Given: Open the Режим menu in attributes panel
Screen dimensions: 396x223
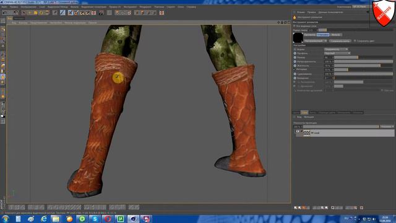Looking at the screenshot, I should [301, 12].
